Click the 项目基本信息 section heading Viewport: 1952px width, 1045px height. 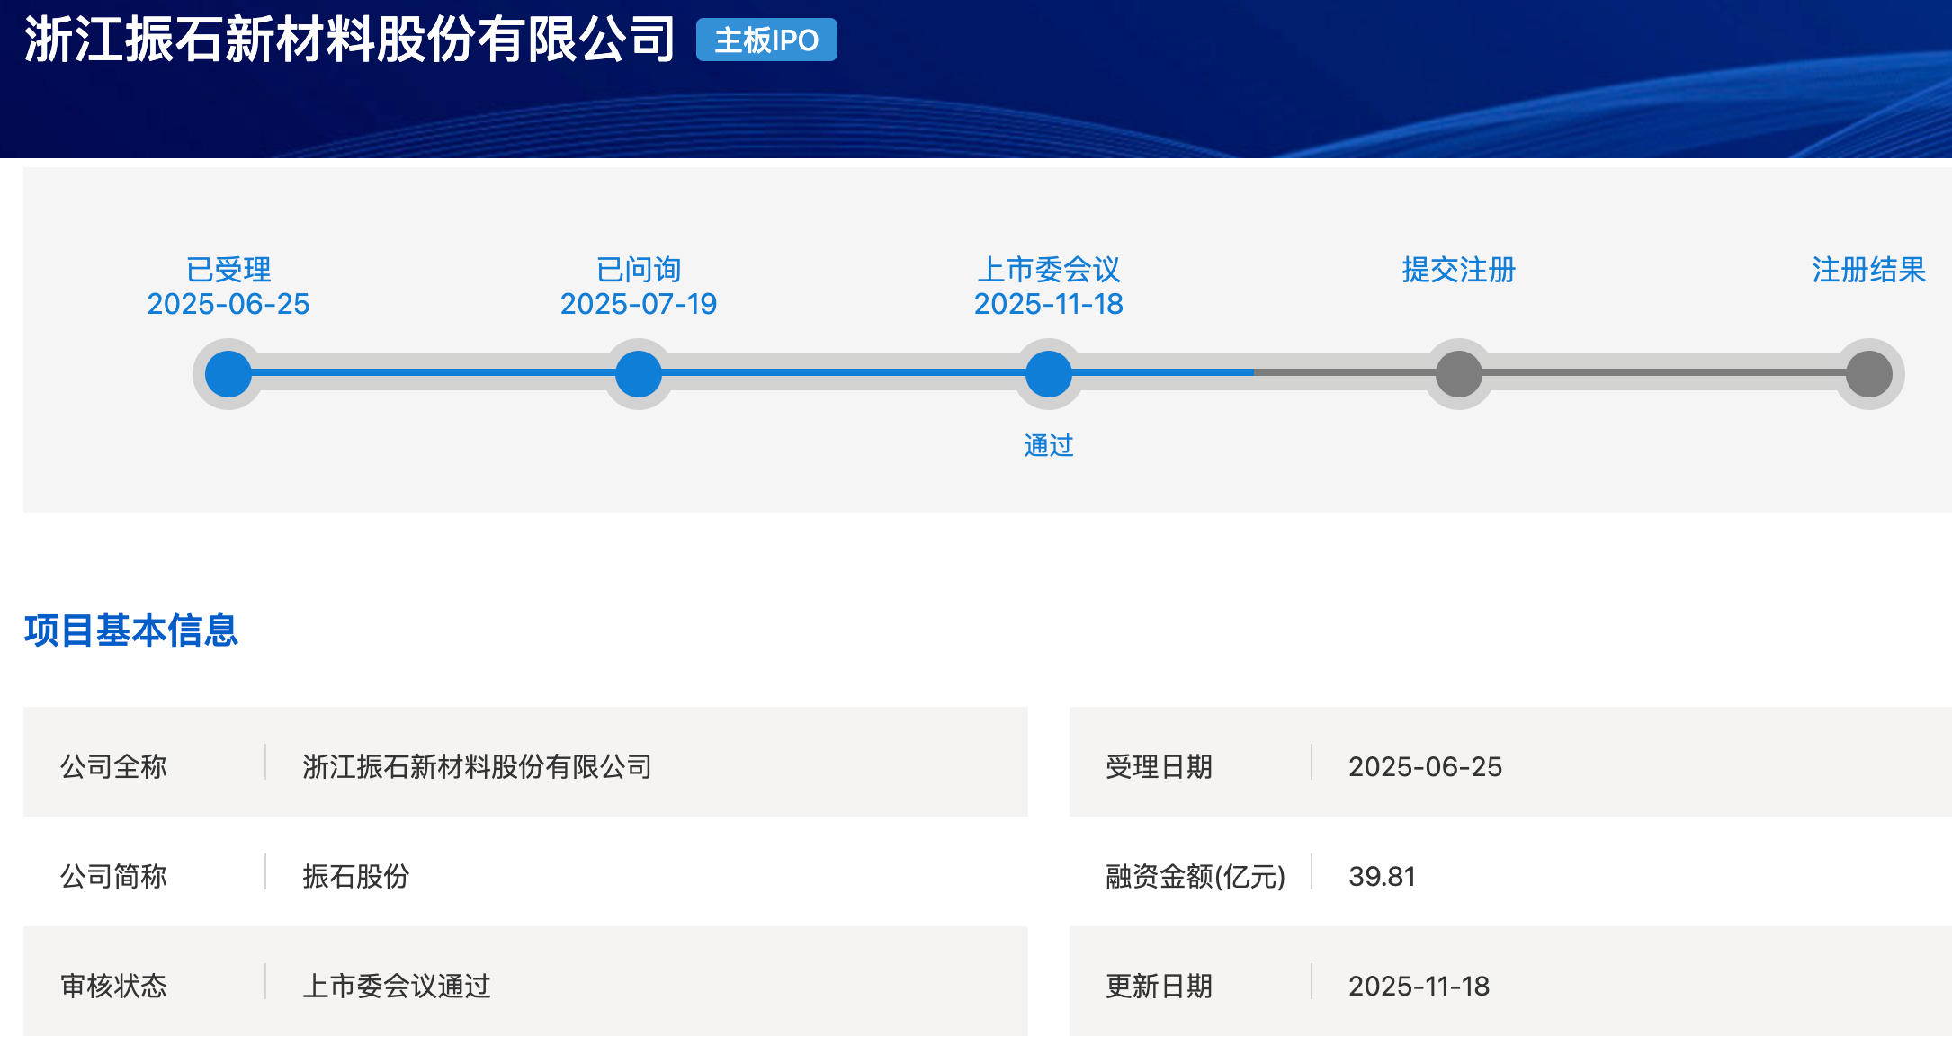[x=131, y=630]
